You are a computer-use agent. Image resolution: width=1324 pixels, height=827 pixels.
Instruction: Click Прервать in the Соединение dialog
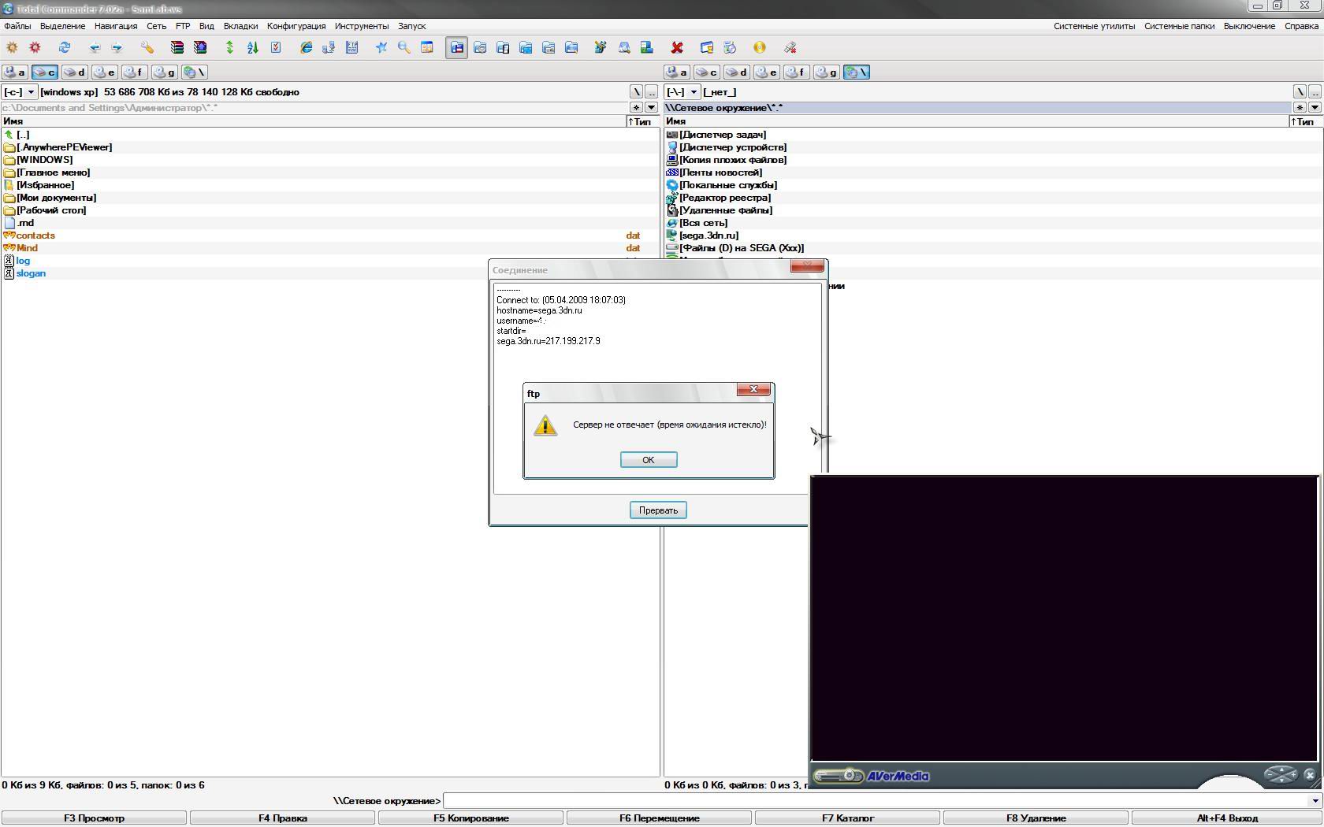[x=658, y=510]
